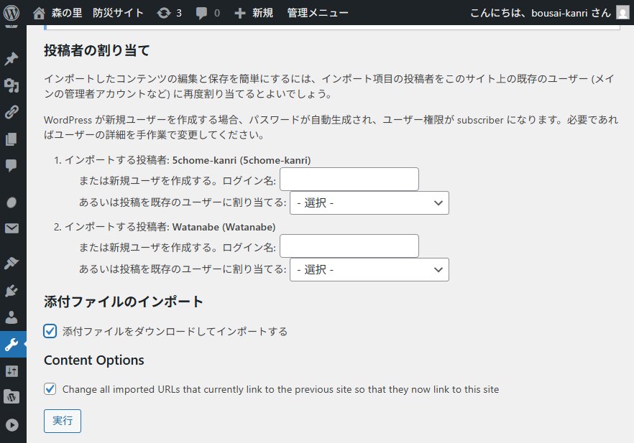Open Posts via the pushpin sidebar icon
This screenshot has width=634, height=443.
pos(12,59)
